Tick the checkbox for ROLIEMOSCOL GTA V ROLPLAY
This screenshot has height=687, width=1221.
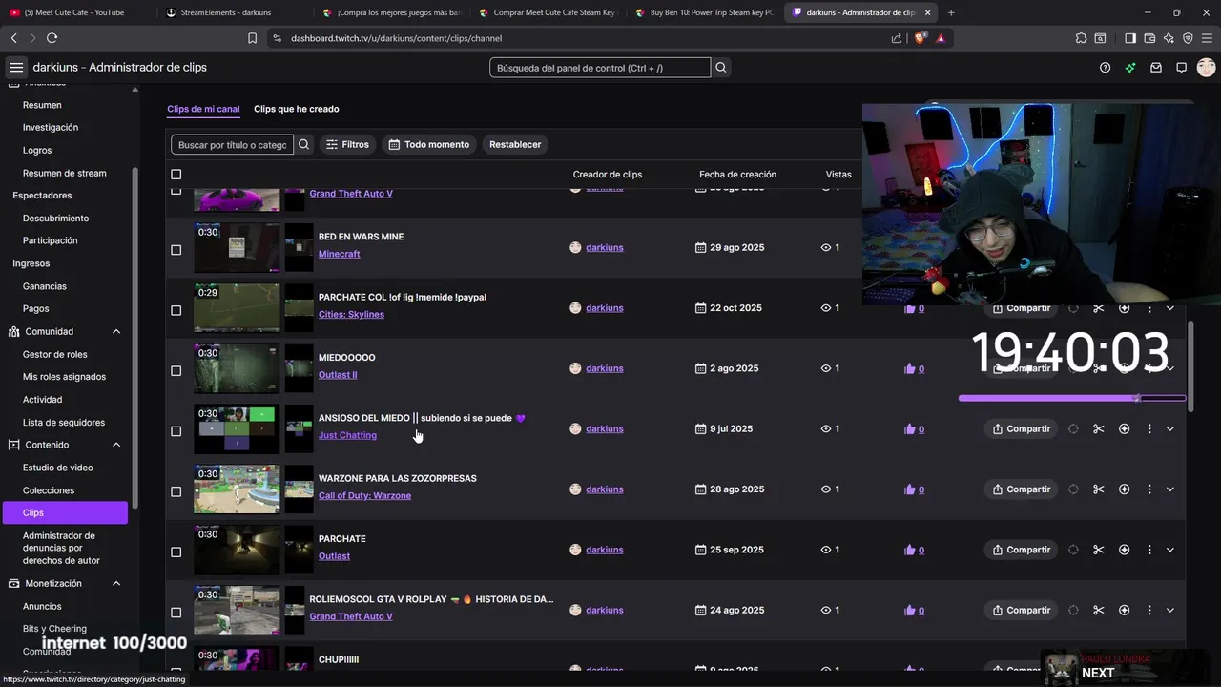[176, 613]
